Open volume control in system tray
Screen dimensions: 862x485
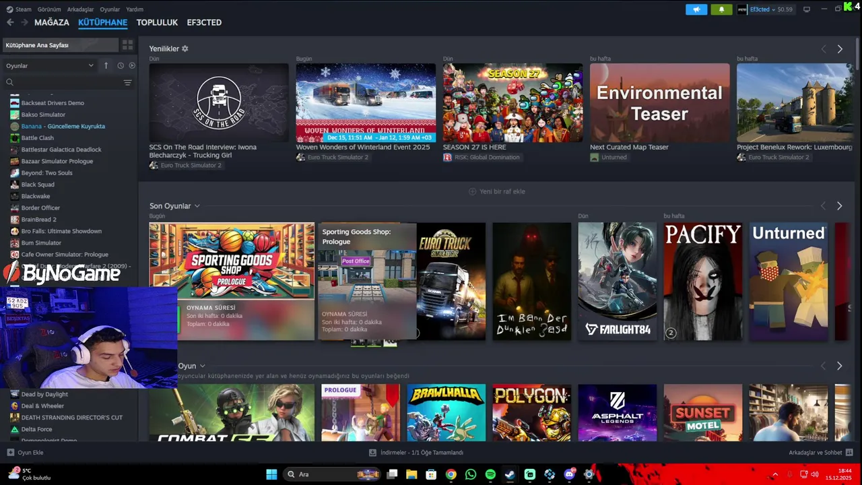click(814, 474)
